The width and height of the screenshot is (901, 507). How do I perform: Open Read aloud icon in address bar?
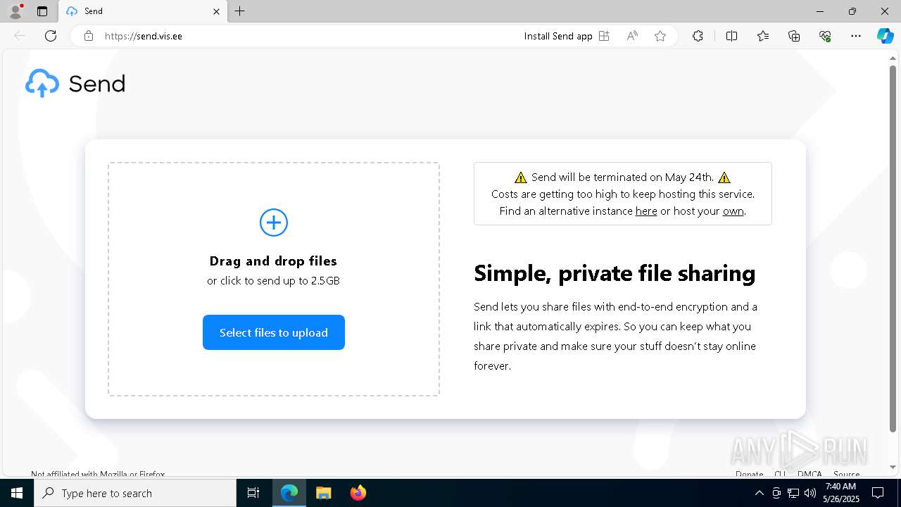tap(632, 36)
